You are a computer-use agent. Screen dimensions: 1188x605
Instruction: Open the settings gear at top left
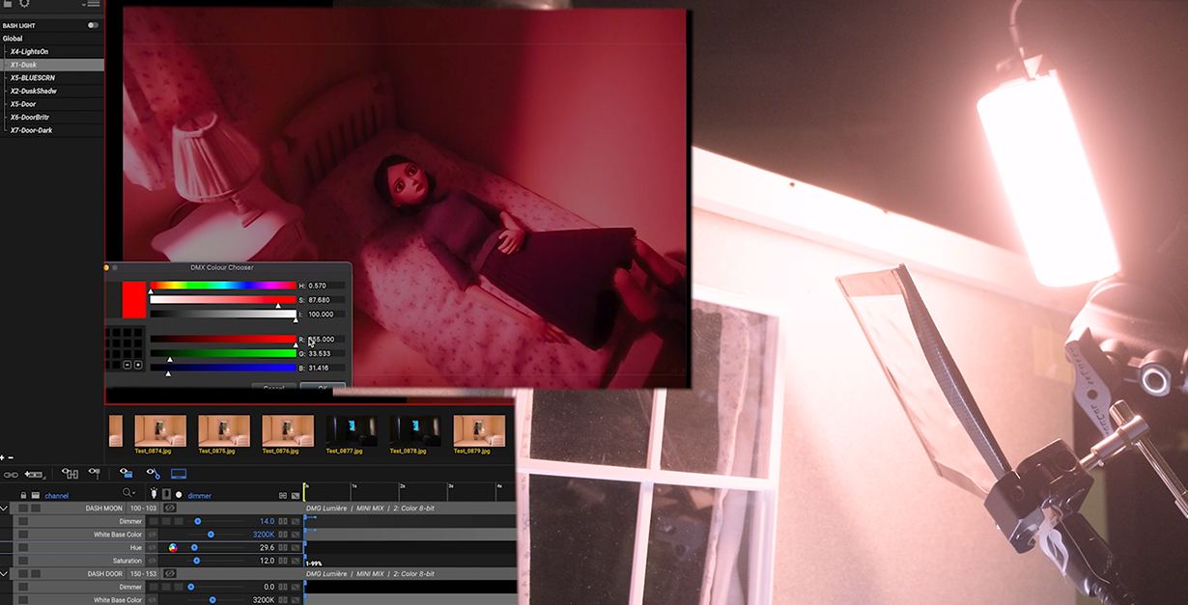(x=25, y=4)
